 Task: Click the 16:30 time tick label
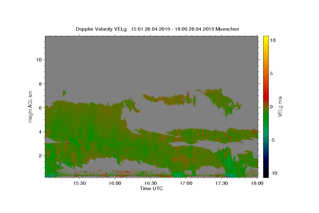pyautogui.click(x=150, y=183)
